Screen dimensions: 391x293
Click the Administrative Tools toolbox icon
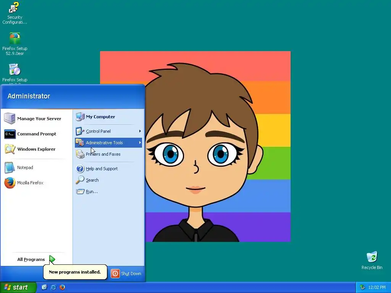click(x=80, y=143)
